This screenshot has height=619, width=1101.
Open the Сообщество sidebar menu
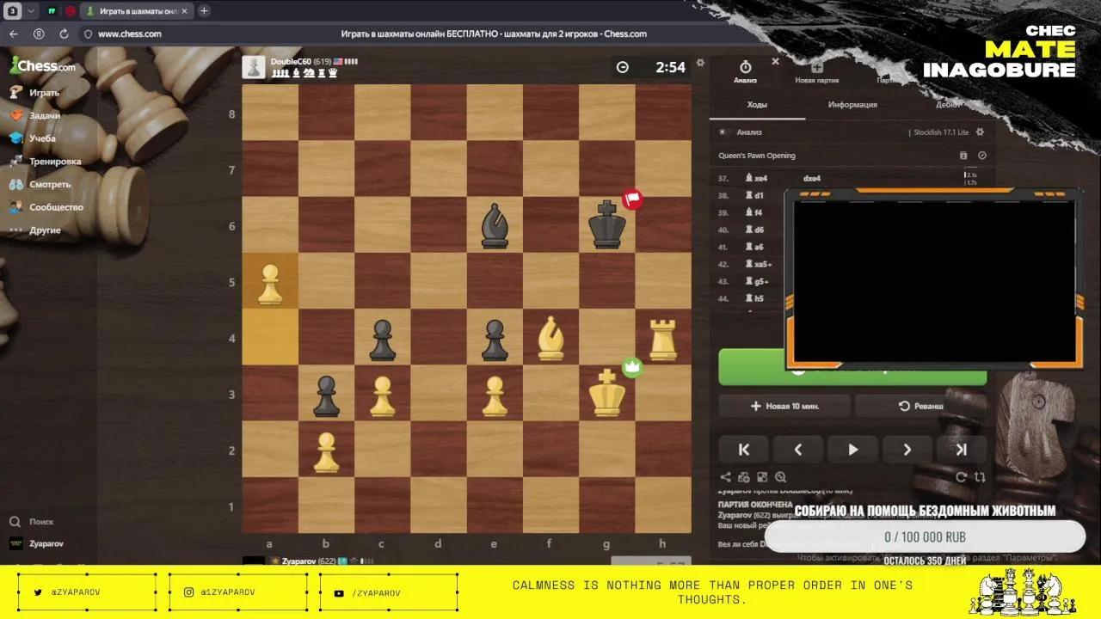coord(46,207)
